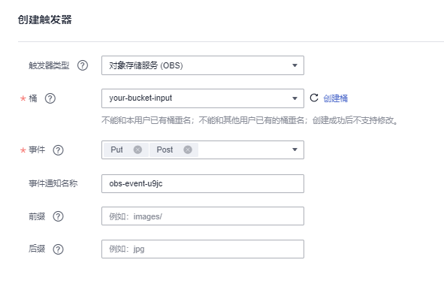Open the help tooltip icon for 事件
444x287 pixels.
(x=59, y=150)
